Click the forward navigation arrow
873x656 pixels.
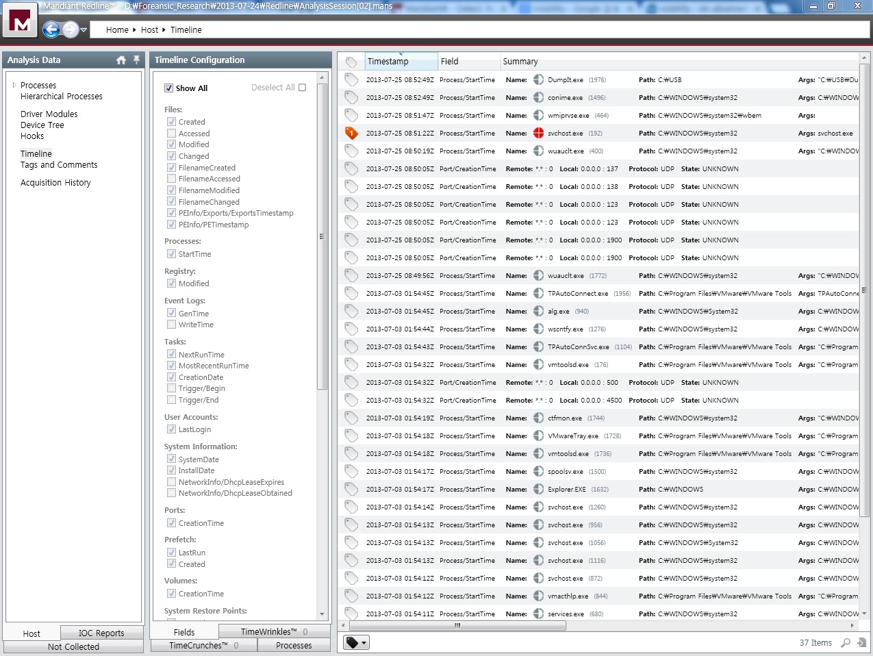(71, 29)
